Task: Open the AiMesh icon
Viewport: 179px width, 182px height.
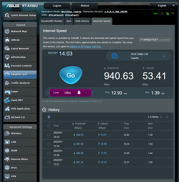Action: pyautogui.click(x=7, y=40)
